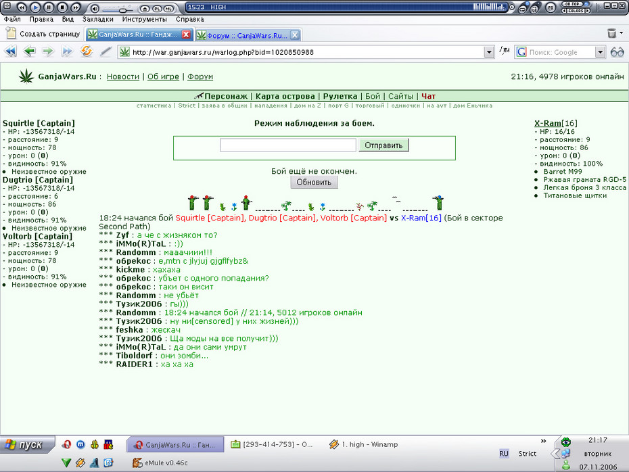This screenshot has height=472, width=629.
Task: Open X-Ram player profile link
Action: pyautogui.click(x=548, y=123)
